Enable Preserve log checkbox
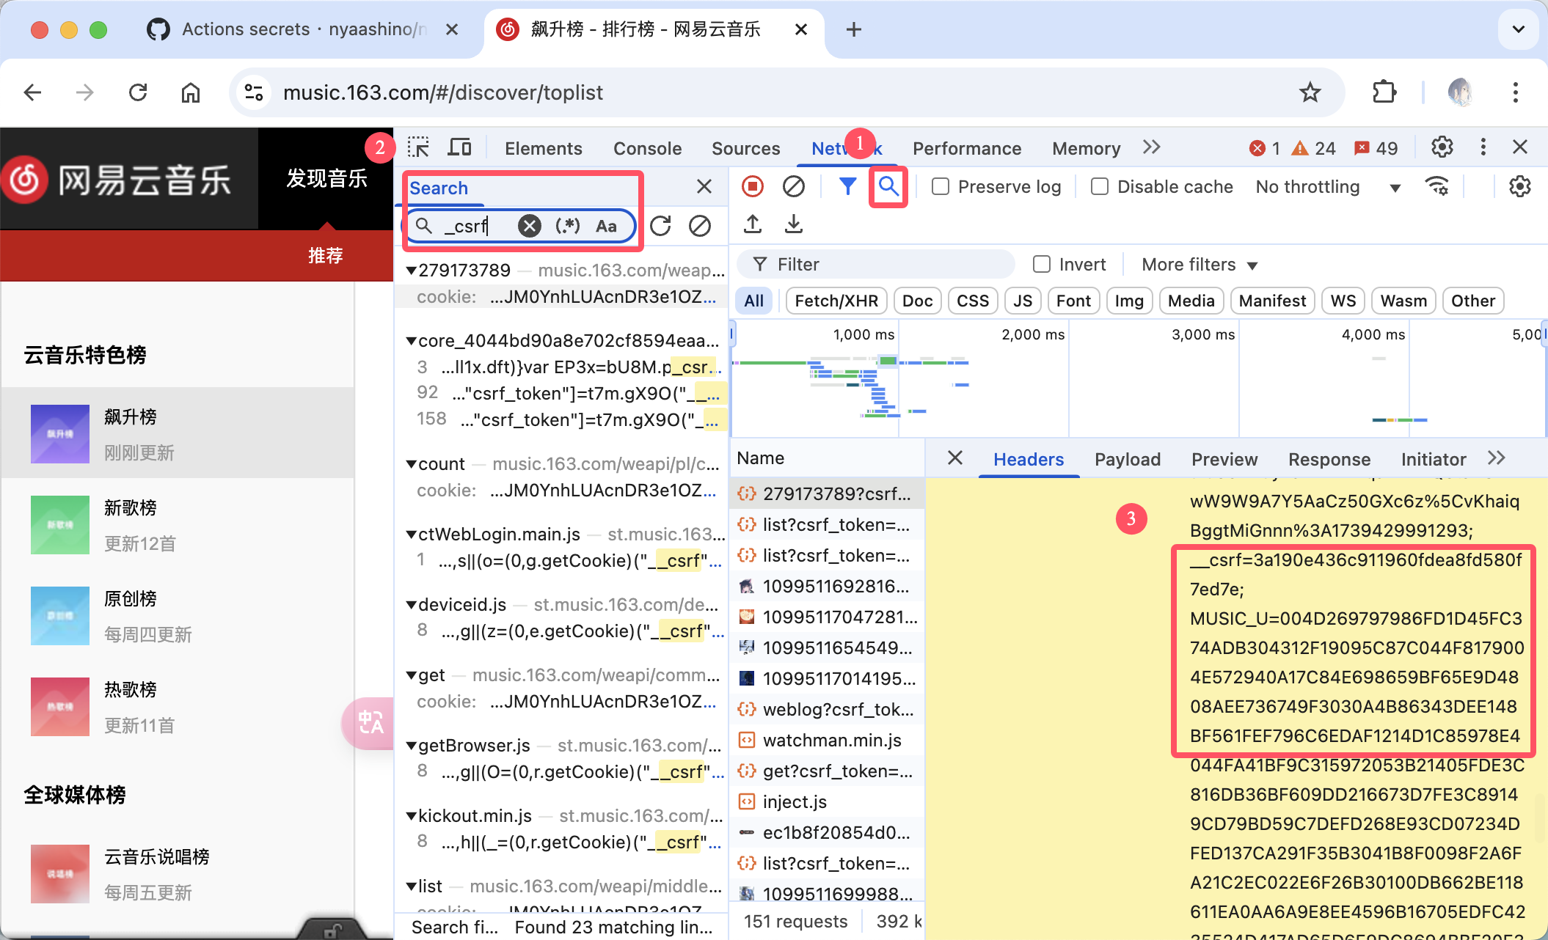Image resolution: width=1548 pixels, height=940 pixels. 940,186
